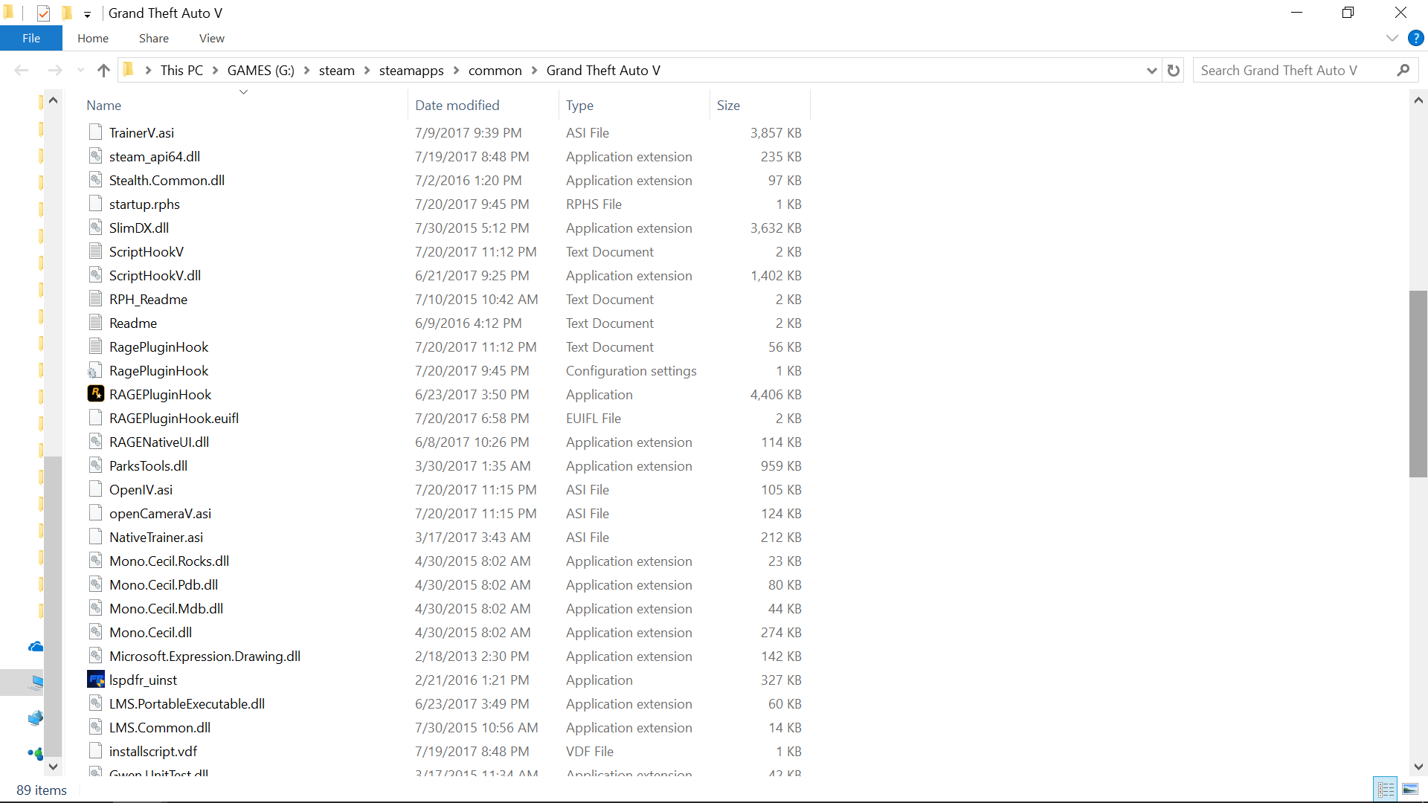Screen dimensions: 1428x803
Task: Click the file list vertical scrollbar thumb
Action: coord(1418,383)
